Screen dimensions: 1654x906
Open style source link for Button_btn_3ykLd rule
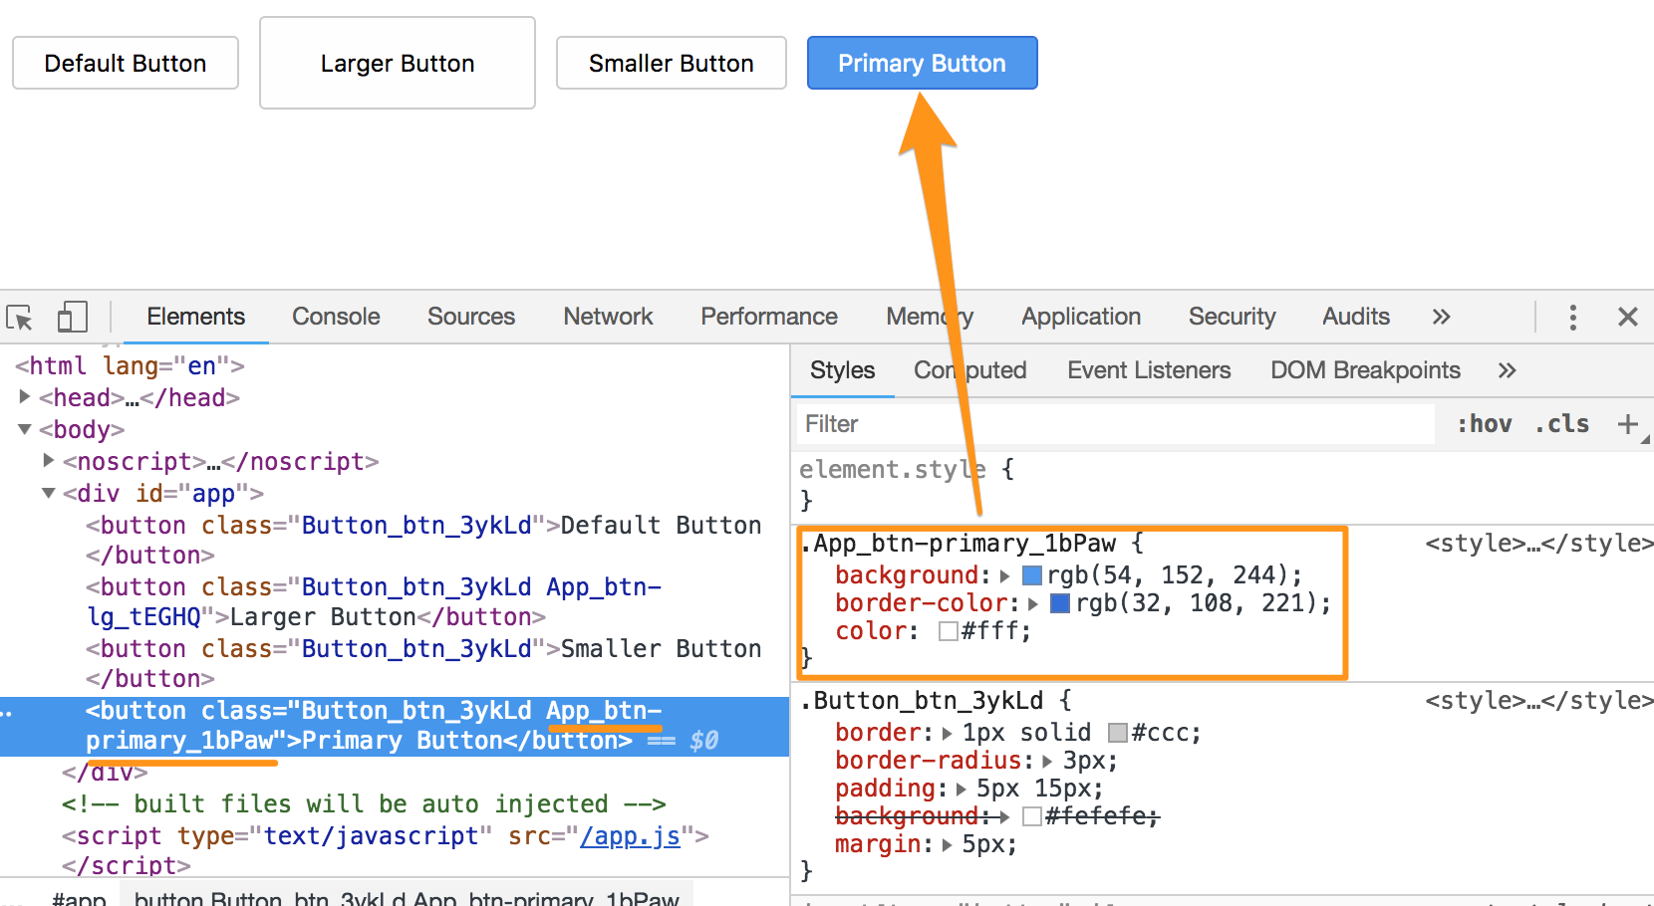pos(1538,701)
